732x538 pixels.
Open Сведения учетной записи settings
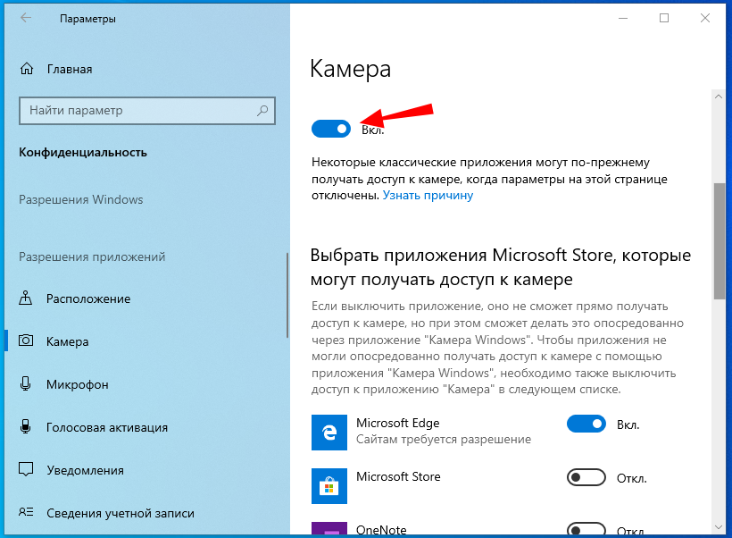120,513
